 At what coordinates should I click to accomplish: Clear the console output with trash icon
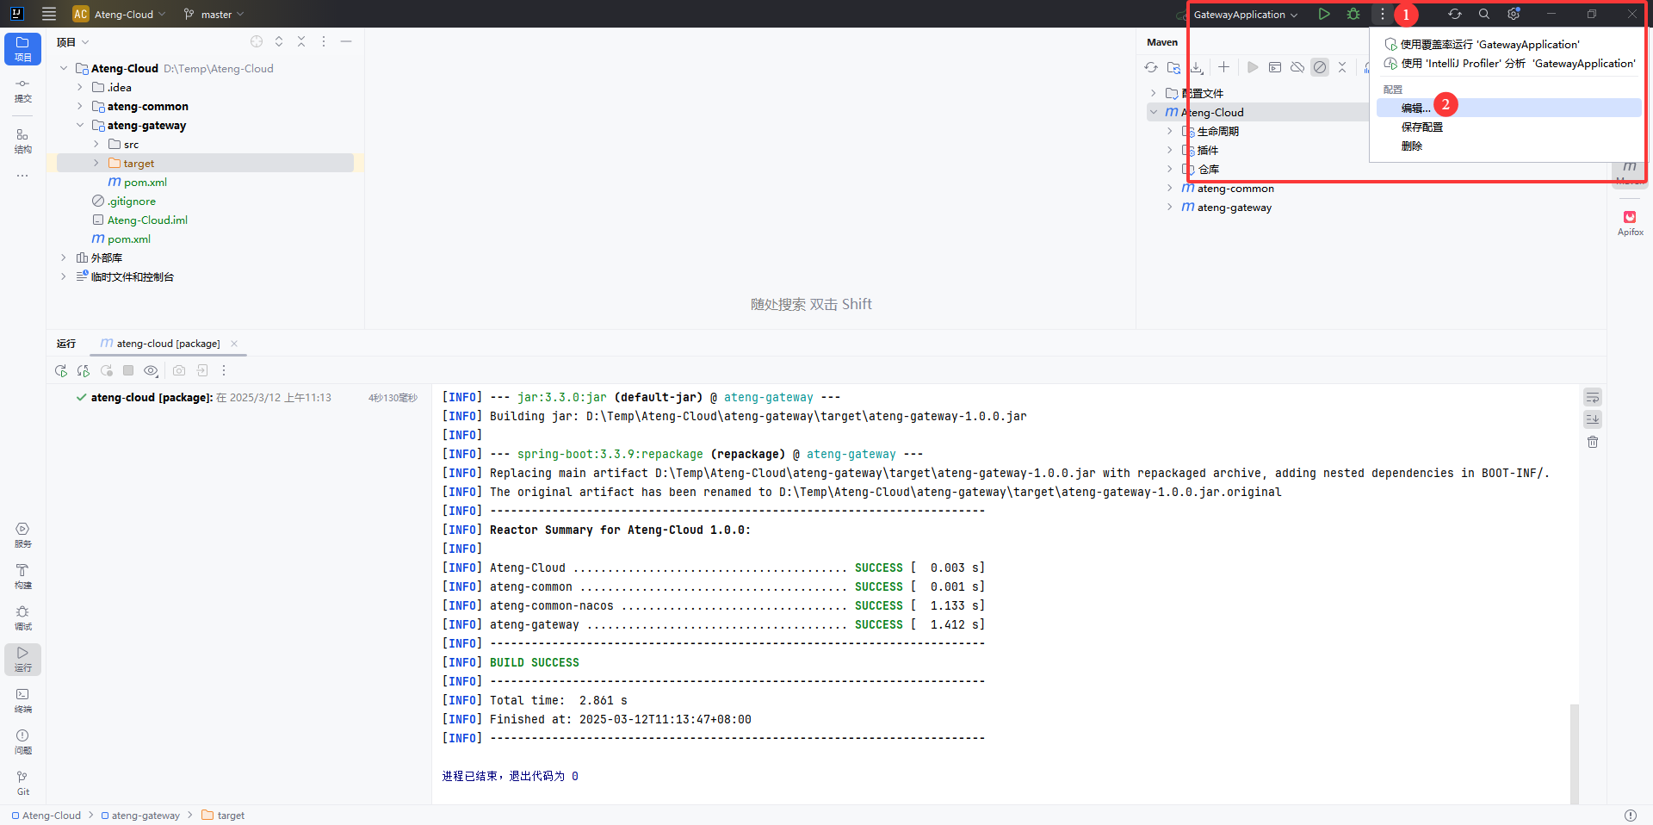(1593, 442)
